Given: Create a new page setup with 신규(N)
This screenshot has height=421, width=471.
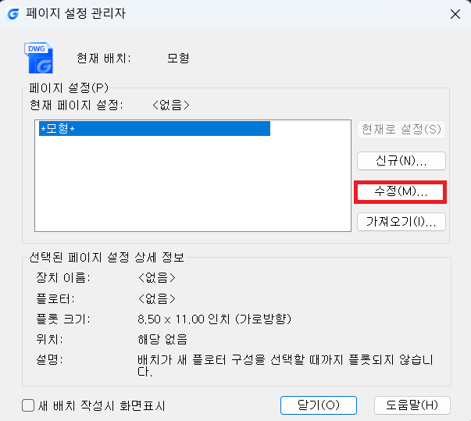Looking at the screenshot, I should (x=401, y=161).
